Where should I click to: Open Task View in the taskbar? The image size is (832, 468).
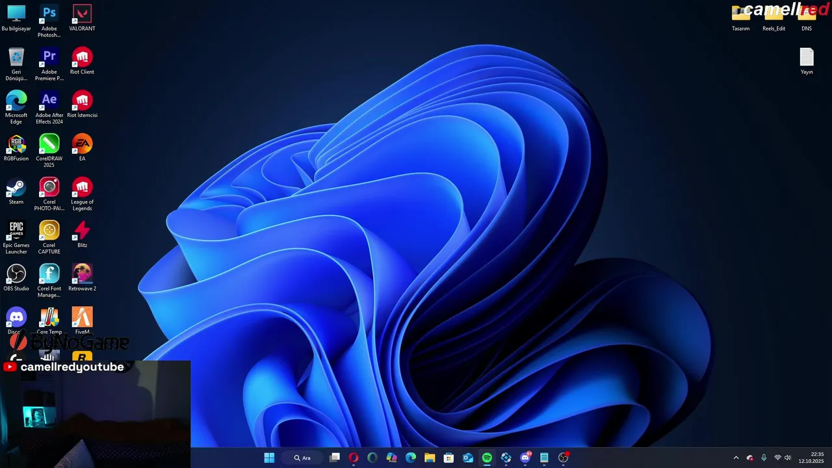pyautogui.click(x=335, y=458)
